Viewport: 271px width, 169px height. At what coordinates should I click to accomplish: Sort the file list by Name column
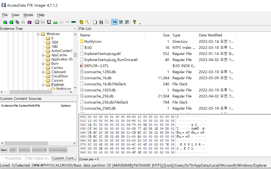(112, 35)
